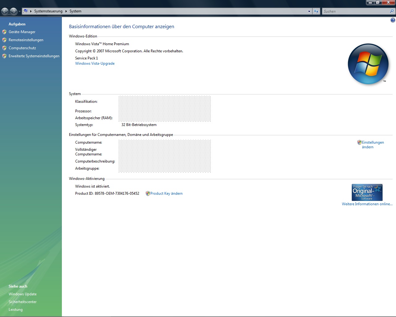
Task: Open Windows Update under Siehe auch
Action: (x=23, y=294)
